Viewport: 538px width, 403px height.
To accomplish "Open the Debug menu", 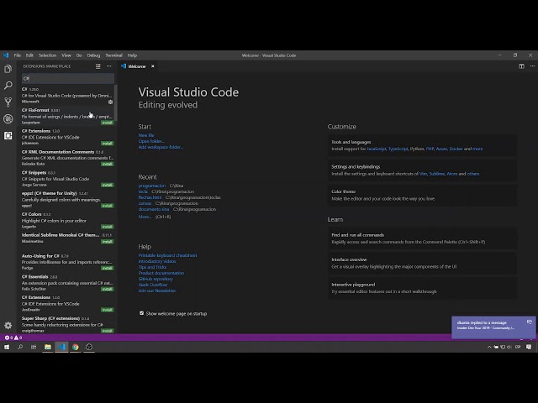I will (93, 55).
